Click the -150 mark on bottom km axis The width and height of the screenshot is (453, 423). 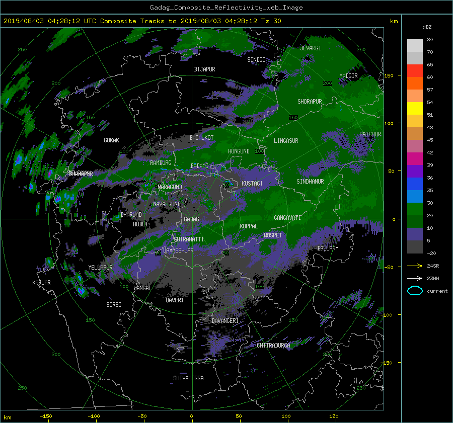coord(46,416)
